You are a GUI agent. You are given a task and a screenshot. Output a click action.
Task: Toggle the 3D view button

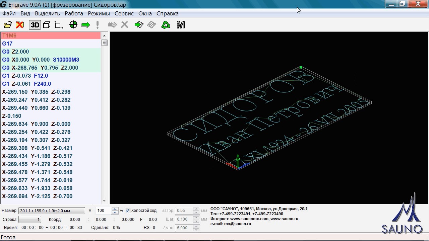pyautogui.click(x=35, y=25)
